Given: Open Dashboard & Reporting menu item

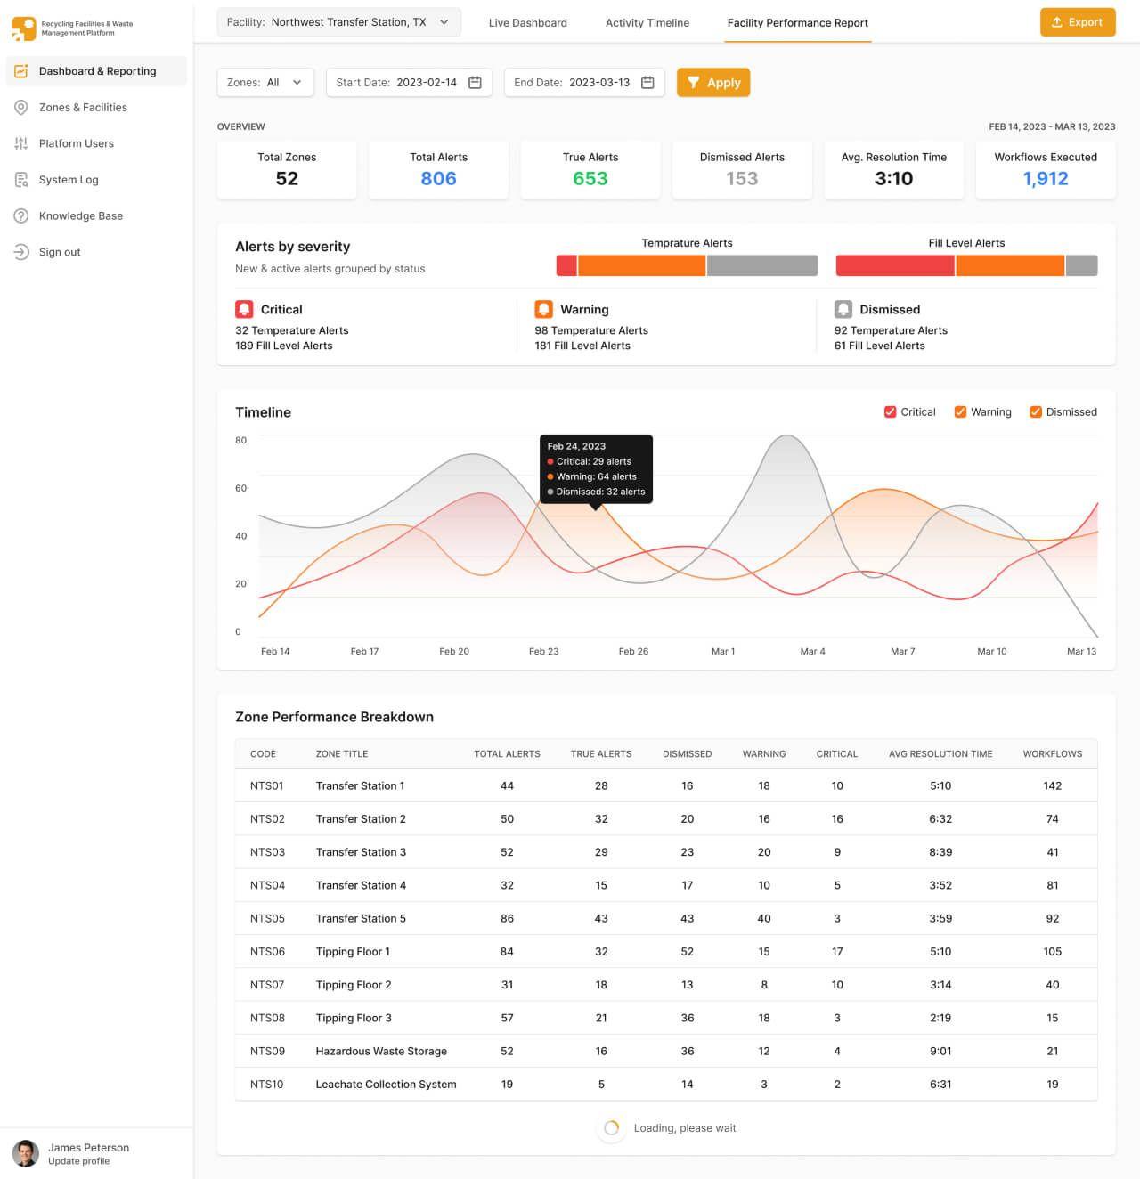Looking at the screenshot, I should pyautogui.click(x=96, y=71).
